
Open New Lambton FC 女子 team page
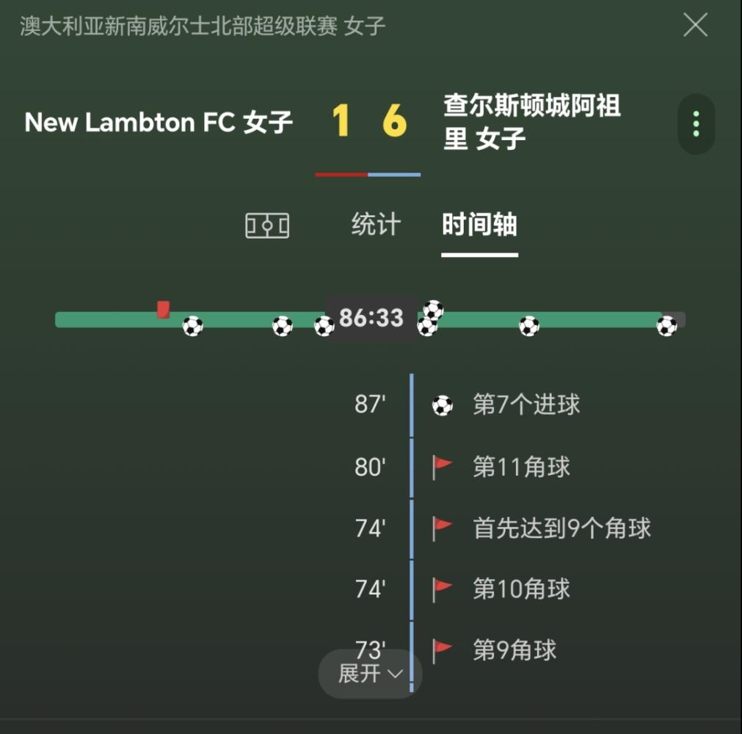click(159, 123)
